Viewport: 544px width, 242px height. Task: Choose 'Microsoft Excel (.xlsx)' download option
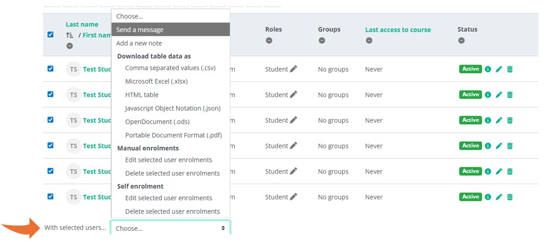[157, 81]
